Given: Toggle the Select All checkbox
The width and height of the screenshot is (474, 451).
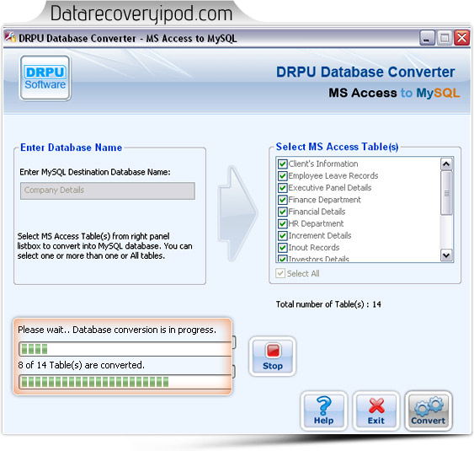Looking at the screenshot, I should [280, 273].
